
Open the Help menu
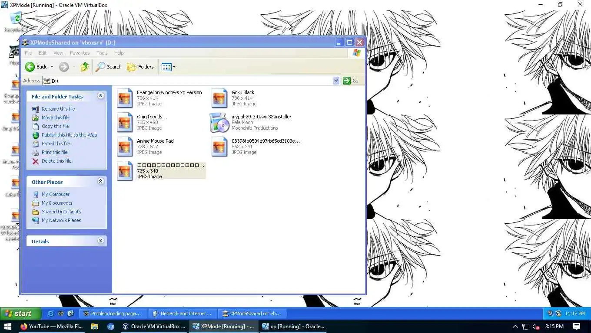tap(119, 53)
